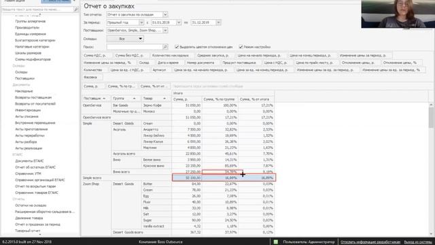Select the 'OpenService всего' row

click(x=178, y=118)
